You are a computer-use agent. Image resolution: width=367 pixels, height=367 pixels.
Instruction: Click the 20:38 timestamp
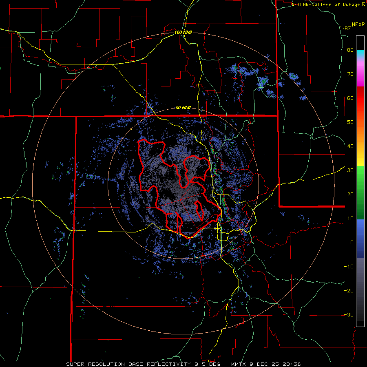(292, 364)
